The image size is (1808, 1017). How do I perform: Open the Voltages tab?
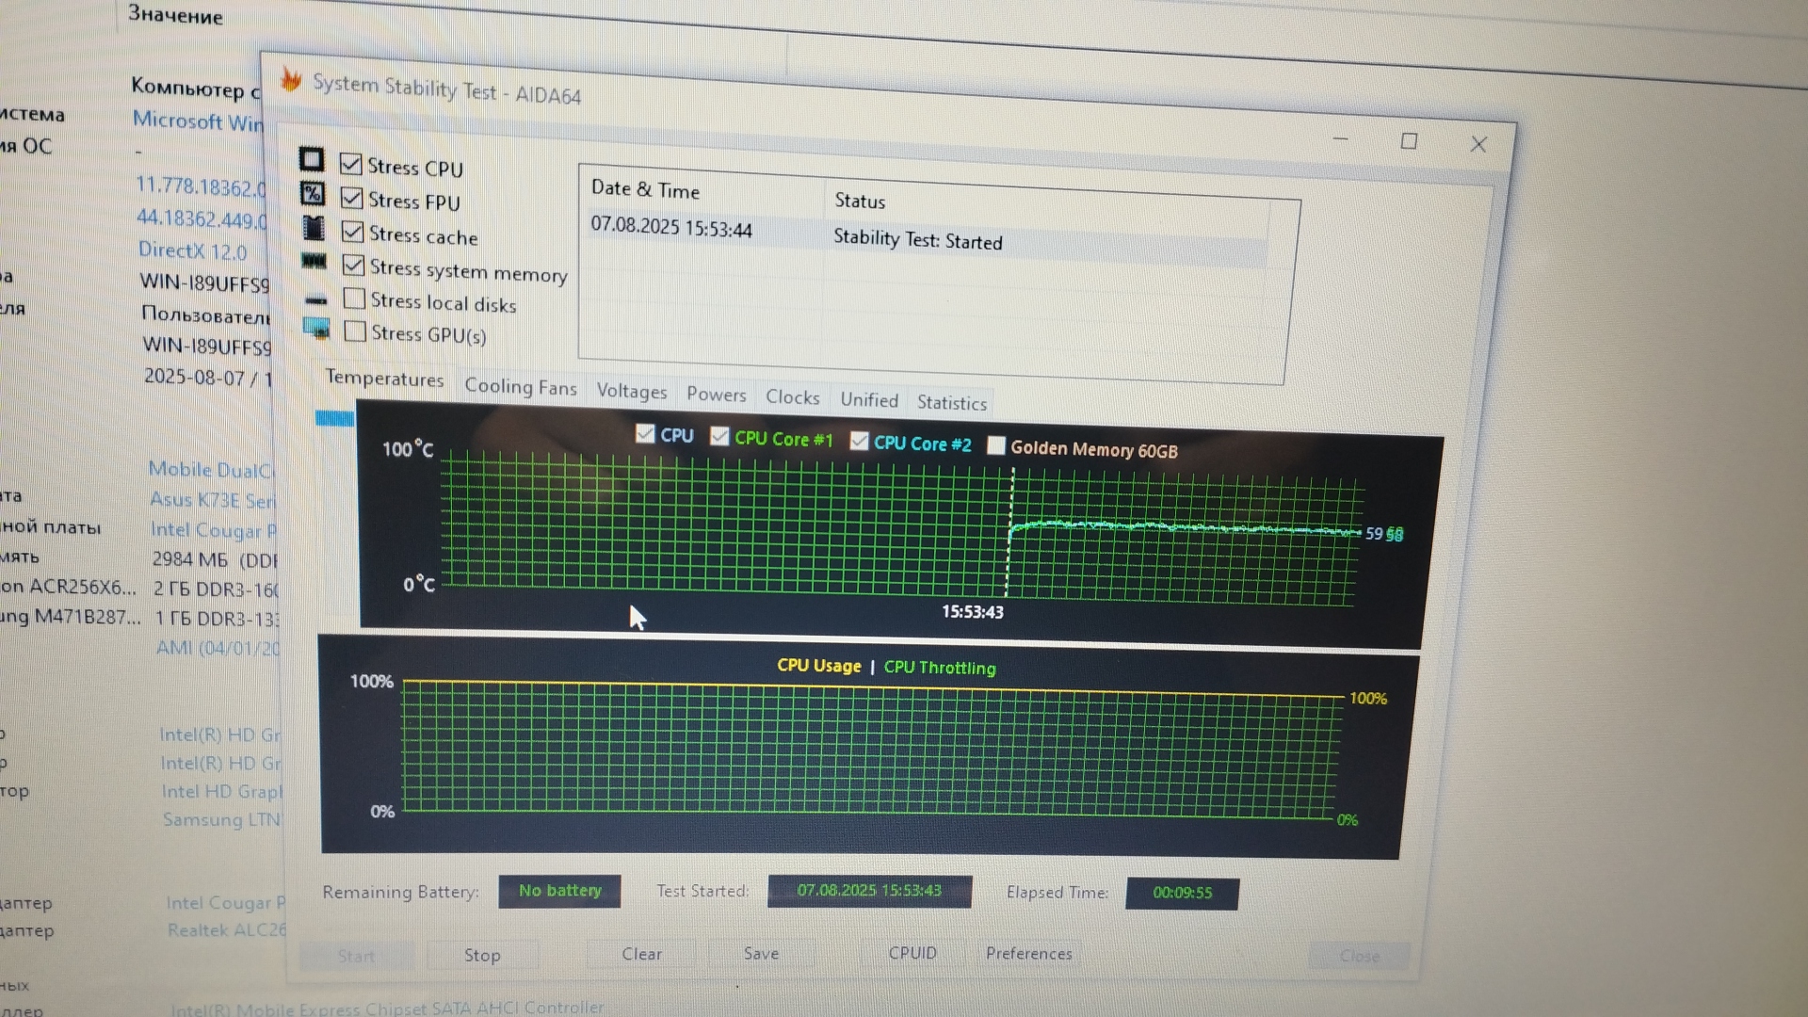tap(631, 392)
